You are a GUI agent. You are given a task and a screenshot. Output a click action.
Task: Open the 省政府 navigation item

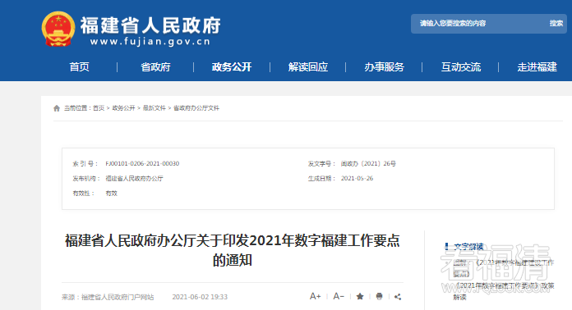click(155, 67)
